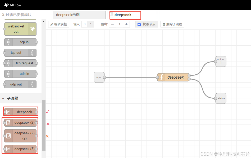Viewport: 251px width, 158px height.
Task: Select the tcp in palette node
Action: (x=20, y=42)
